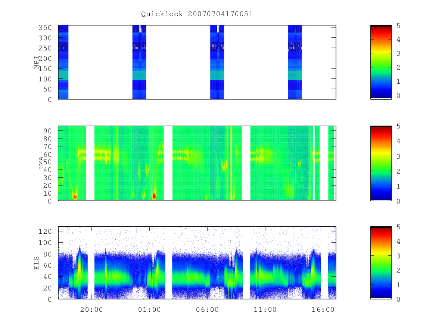Click inside the ELS spectrogram panel
Viewport: 448px width, 336px height.
197,263
